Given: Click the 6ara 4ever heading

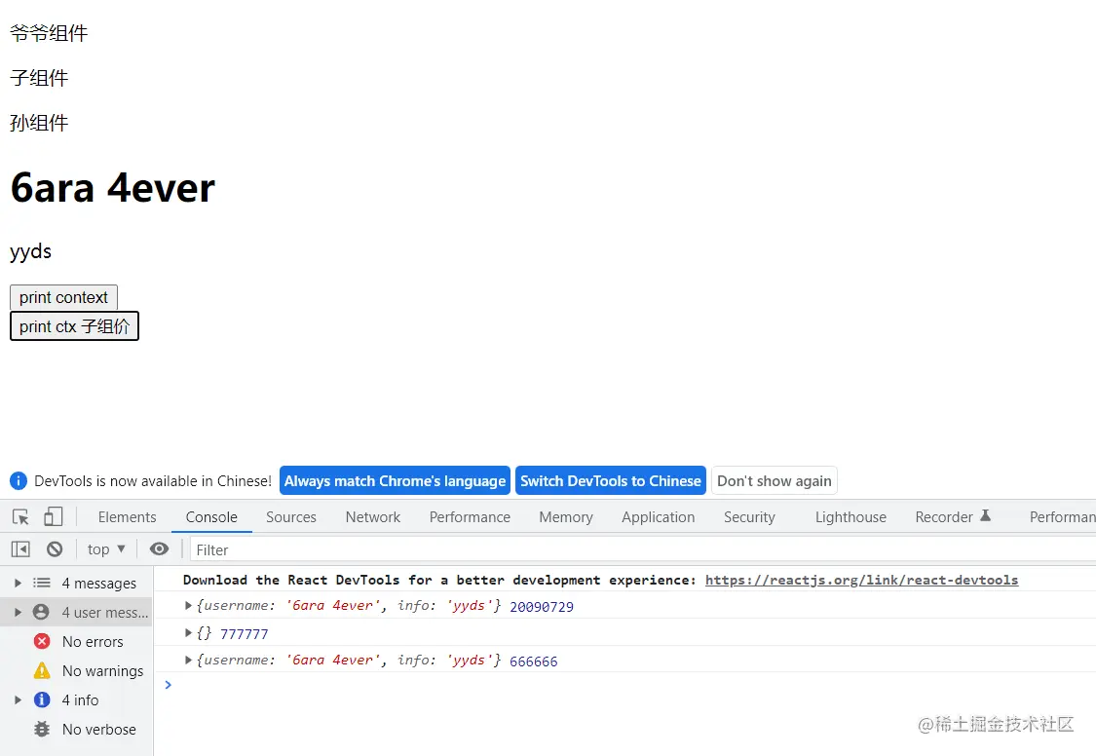Looking at the screenshot, I should pos(113,188).
